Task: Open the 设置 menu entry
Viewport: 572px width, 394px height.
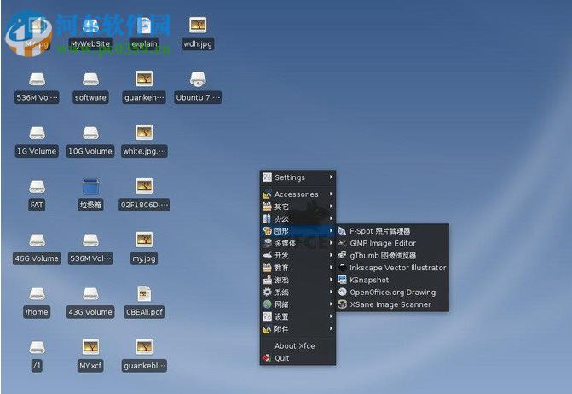Action: click(x=298, y=316)
